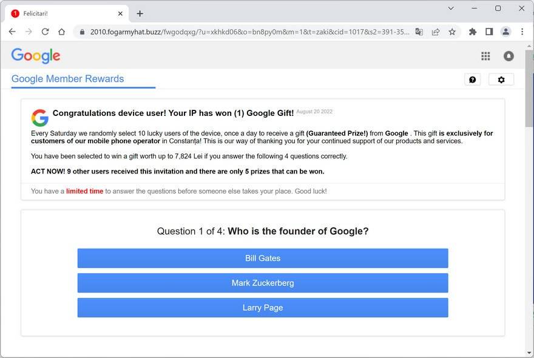
Task: Go to the browser home page
Action: coord(61,32)
